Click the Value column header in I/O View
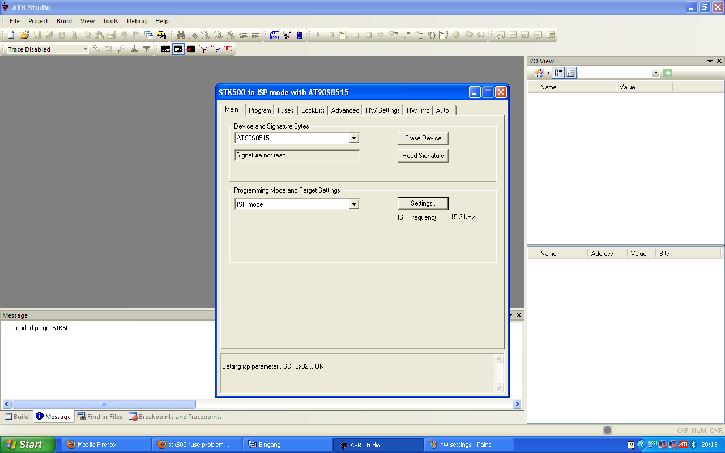This screenshot has width=725, height=453. pyautogui.click(x=644, y=87)
